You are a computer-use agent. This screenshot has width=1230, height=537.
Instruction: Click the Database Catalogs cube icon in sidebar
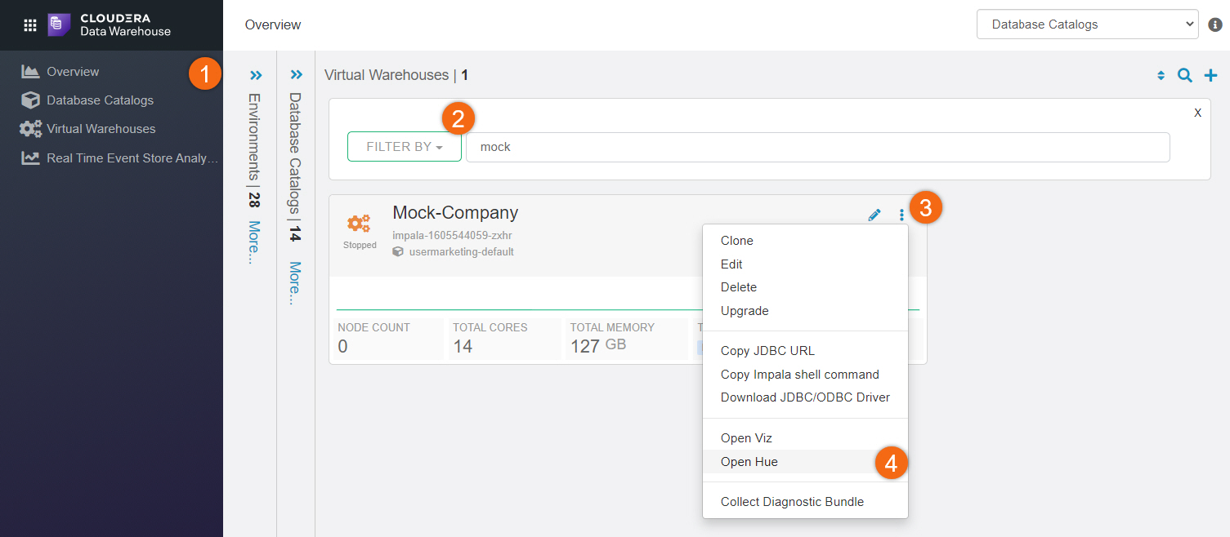point(31,100)
